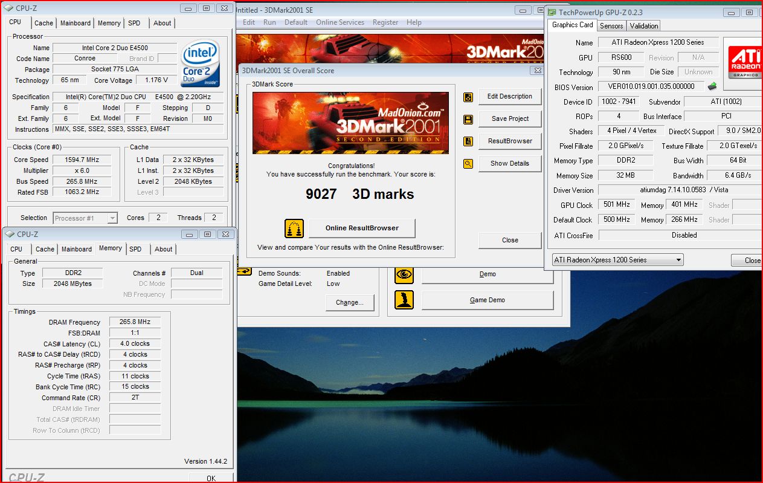763x483 pixels.
Task: Click the OK button in lower CPU-Z window
Action: (211, 478)
